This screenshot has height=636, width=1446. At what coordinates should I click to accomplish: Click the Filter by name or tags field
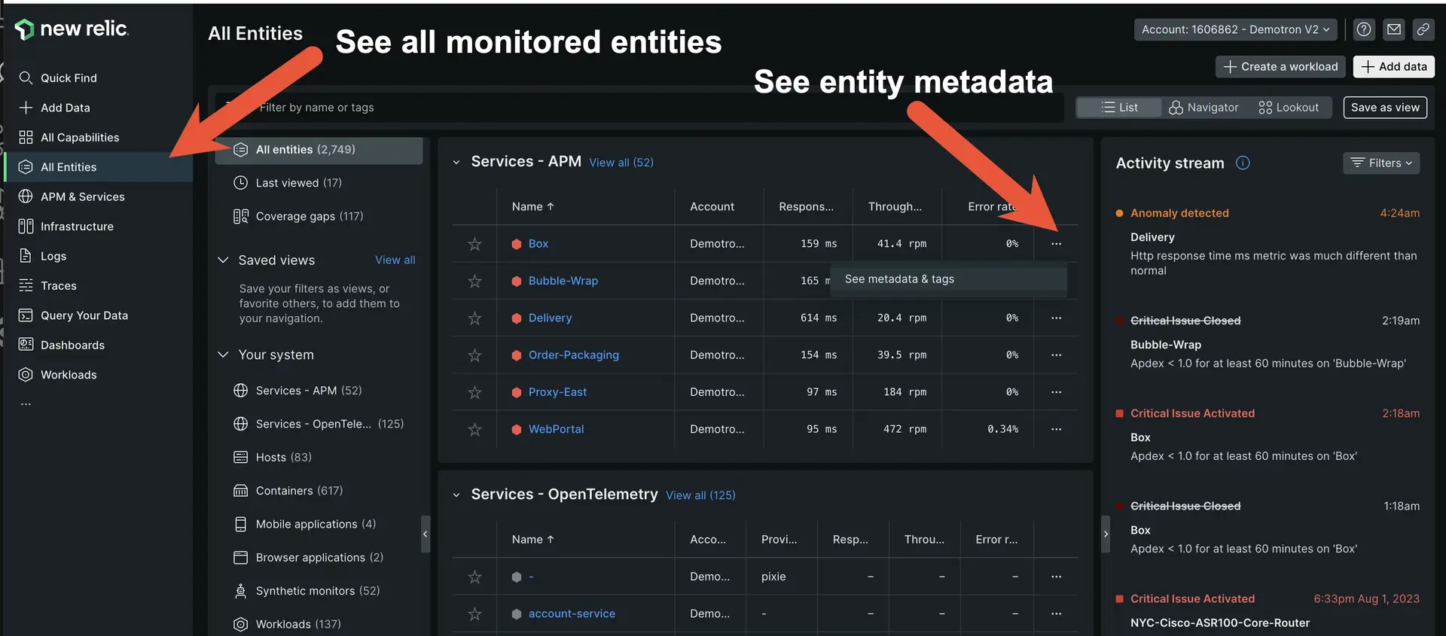tap(640, 108)
